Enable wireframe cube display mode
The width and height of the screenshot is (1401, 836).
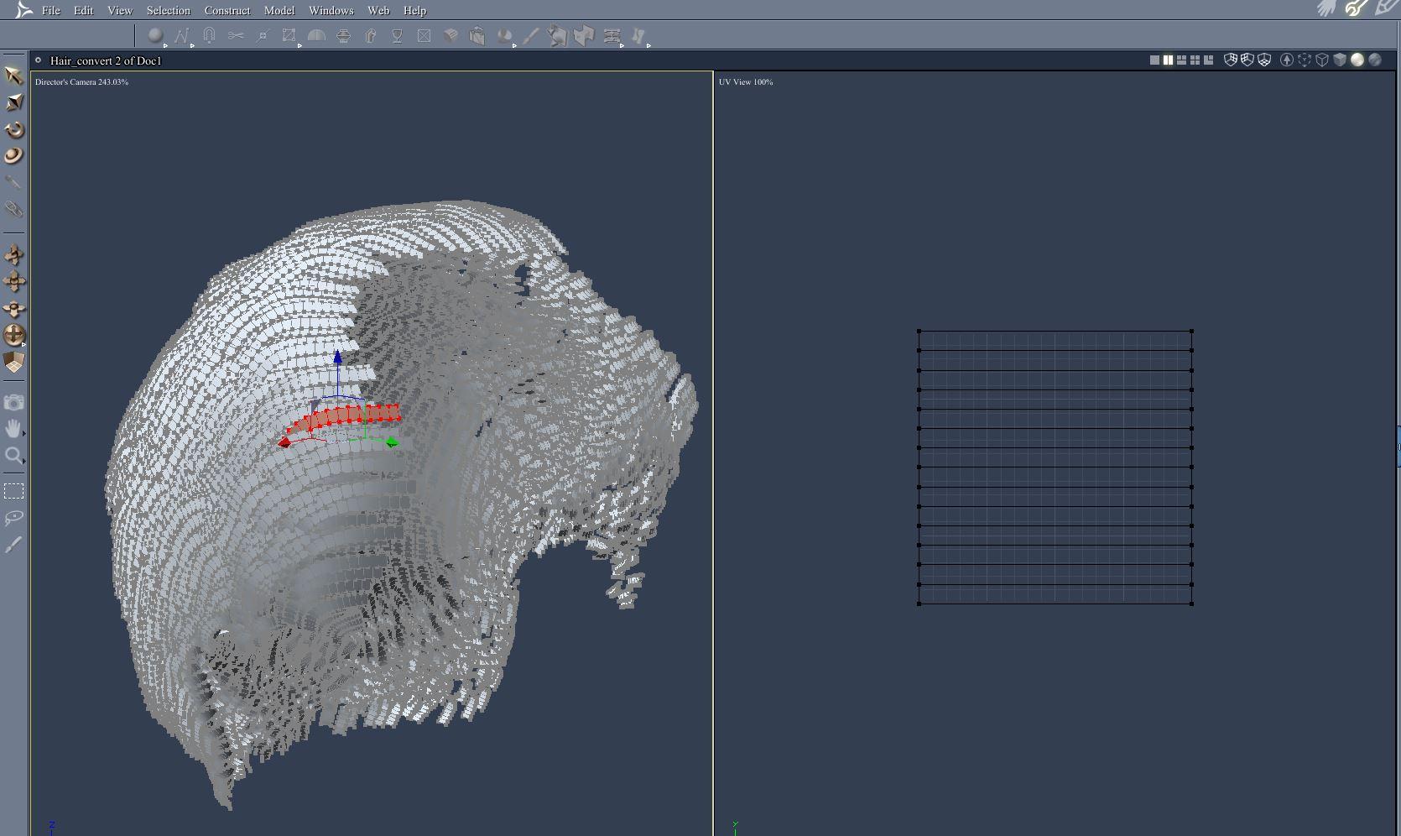[1322, 60]
